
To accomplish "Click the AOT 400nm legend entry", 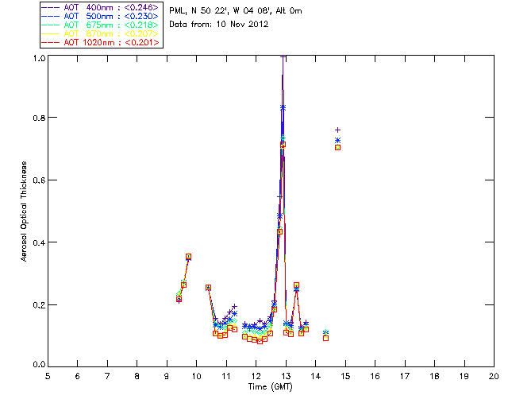I will (100, 7).
